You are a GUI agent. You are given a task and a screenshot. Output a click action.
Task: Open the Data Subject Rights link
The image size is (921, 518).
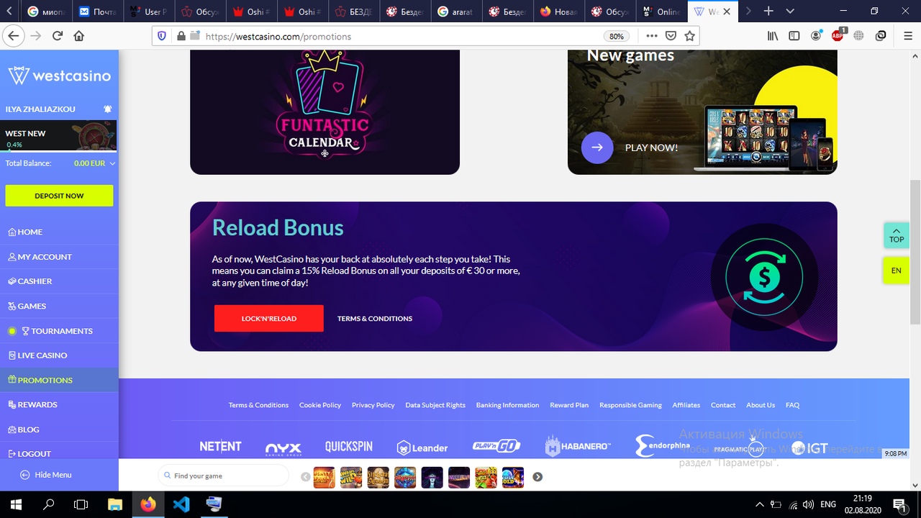coord(435,405)
